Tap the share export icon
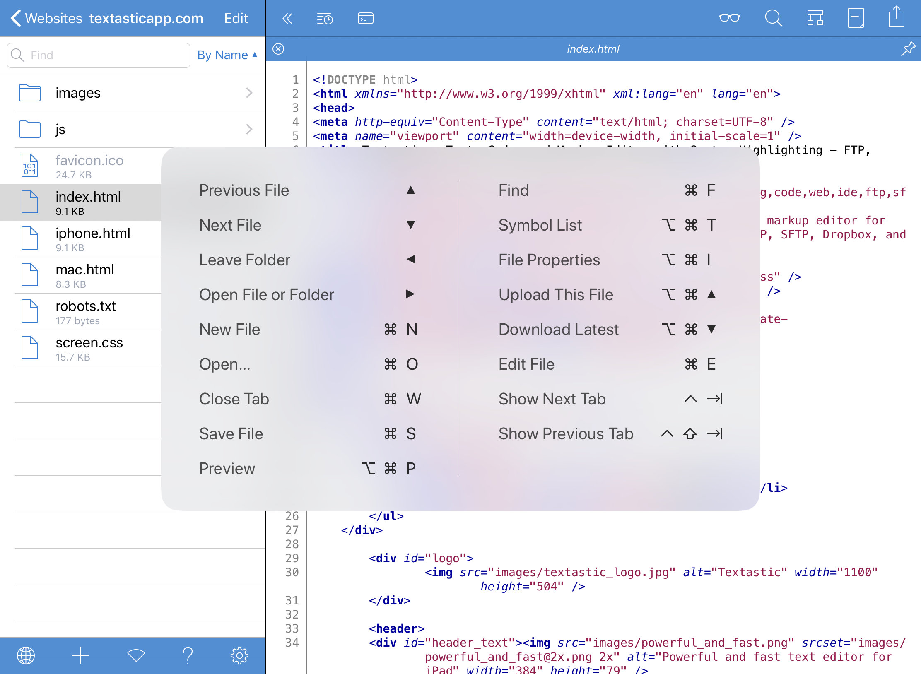This screenshot has height=674, width=921. (x=896, y=17)
